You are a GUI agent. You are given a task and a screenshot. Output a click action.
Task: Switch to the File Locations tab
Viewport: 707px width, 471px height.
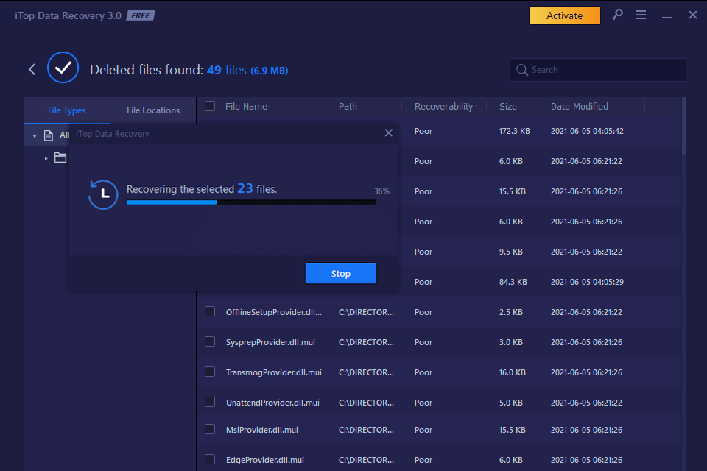pyautogui.click(x=153, y=110)
